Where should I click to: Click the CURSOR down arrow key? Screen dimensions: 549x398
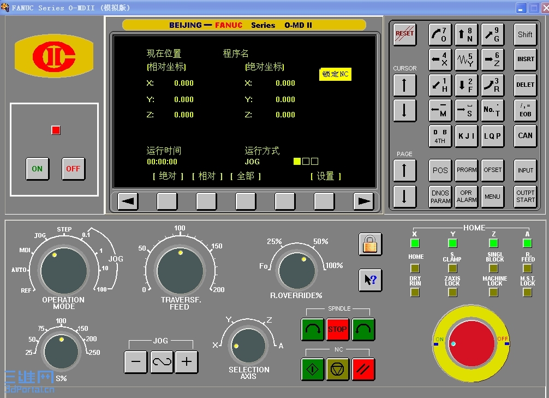(404, 110)
